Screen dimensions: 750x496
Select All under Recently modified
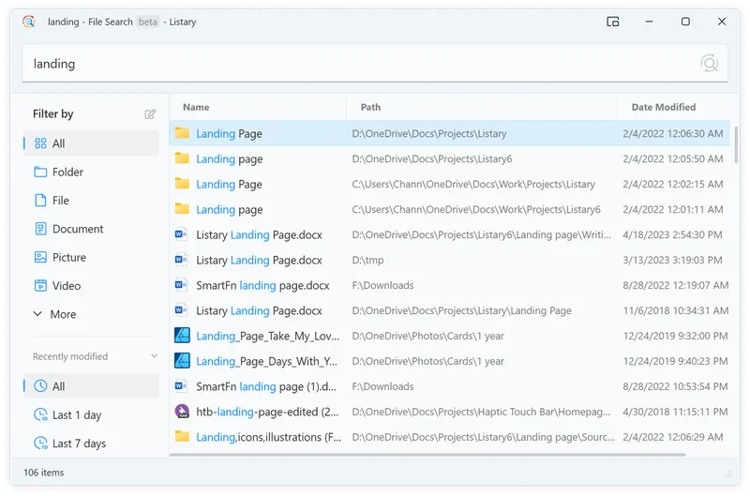click(x=58, y=386)
